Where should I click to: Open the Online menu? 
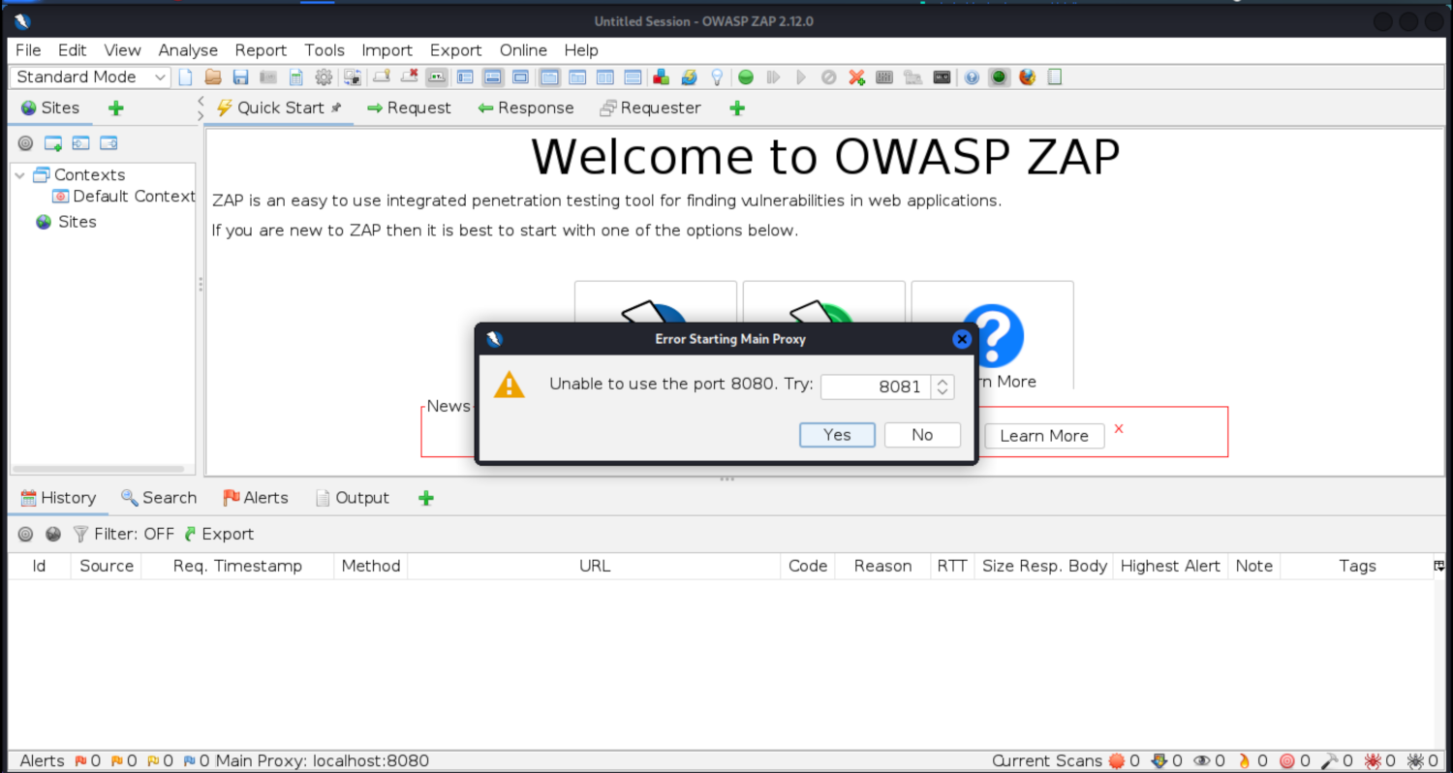[523, 50]
